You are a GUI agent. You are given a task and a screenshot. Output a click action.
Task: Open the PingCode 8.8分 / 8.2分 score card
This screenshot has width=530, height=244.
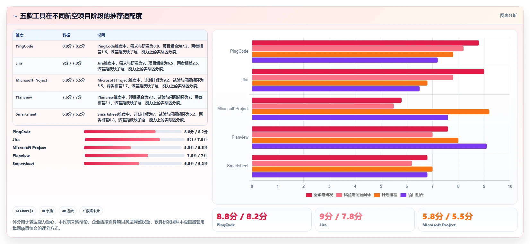262,220
